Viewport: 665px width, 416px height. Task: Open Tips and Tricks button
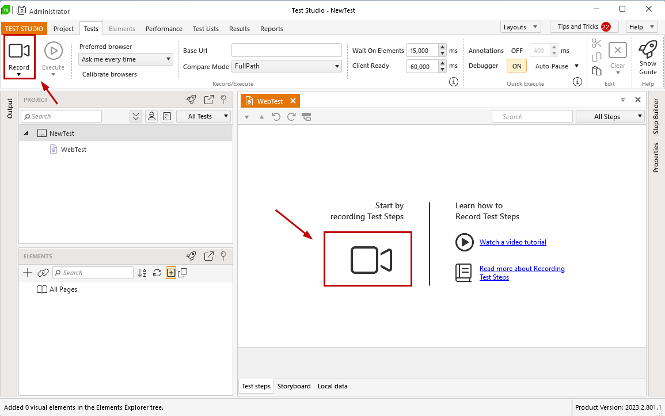coord(584,26)
